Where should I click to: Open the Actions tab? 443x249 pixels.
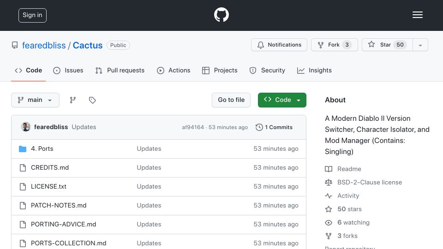click(x=174, y=70)
